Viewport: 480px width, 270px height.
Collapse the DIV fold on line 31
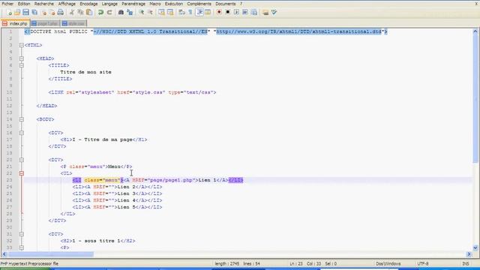tap(22, 234)
